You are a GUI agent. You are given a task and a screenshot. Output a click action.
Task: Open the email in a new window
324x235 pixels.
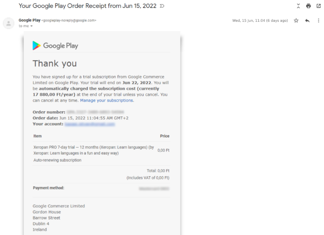319,6
